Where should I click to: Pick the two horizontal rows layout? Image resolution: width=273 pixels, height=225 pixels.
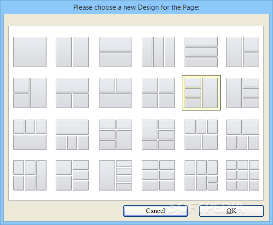[116, 52]
